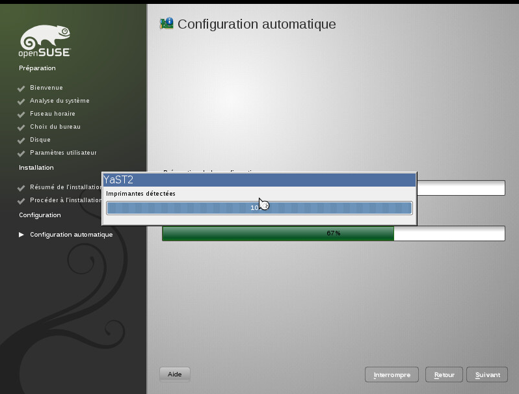
Task: Go back with the Retour button
Action: point(444,375)
